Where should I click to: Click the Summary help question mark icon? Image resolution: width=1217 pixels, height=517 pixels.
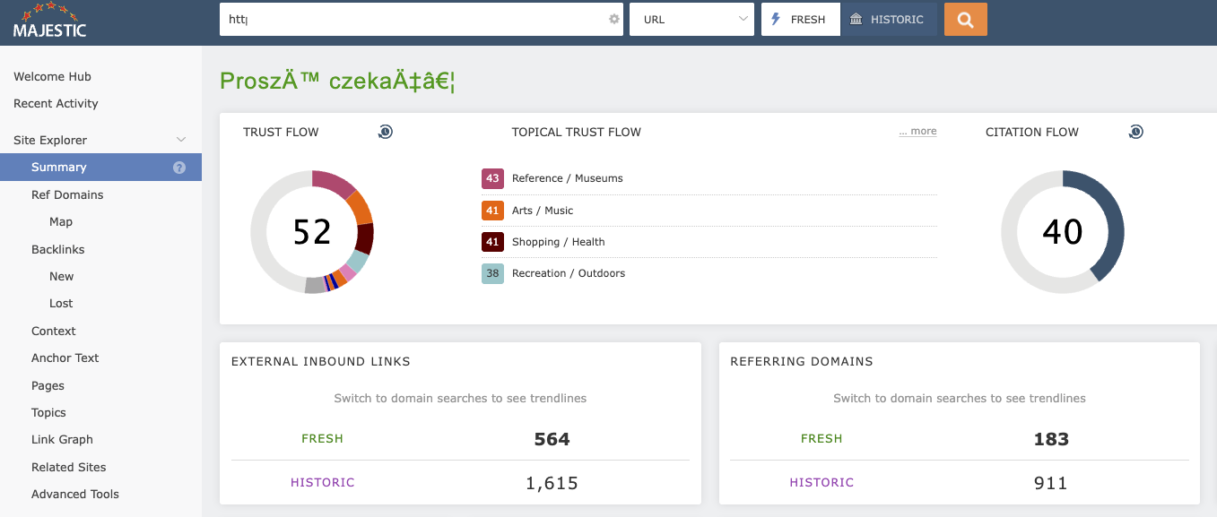pyautogui.click(x=179, y=168)
